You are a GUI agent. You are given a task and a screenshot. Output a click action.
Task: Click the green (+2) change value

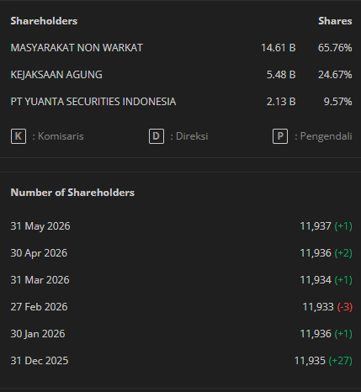[x=343, y=253]
